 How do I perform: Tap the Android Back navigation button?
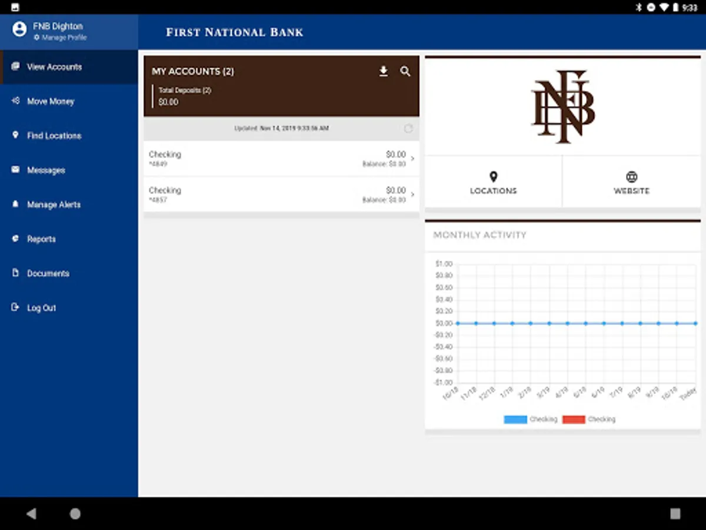pos(31,514)
